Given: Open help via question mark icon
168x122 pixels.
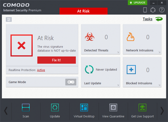Looking at the screenshot, I should coord(162,10).
